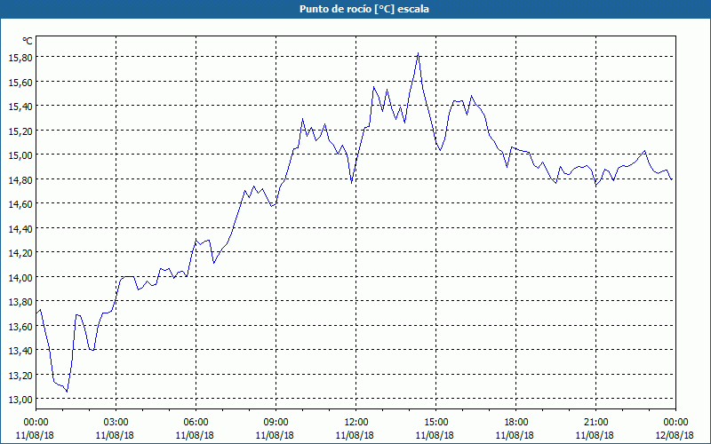Viewport: 711px width, 444px height.
Task: Click the 13,40 y-axis label
Action: tap(20, 351)
